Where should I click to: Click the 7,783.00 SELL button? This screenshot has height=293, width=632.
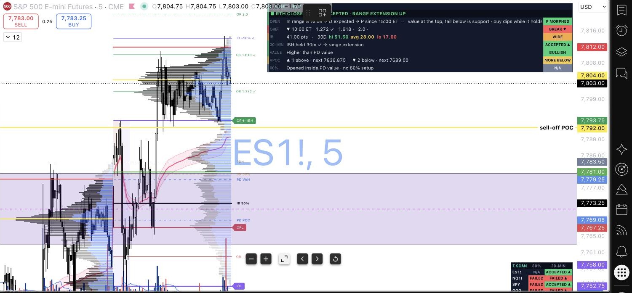[x=21, y=21]
